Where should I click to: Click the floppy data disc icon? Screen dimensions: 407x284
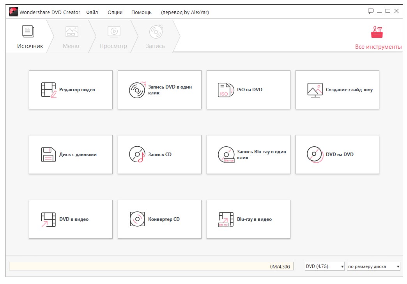coord(48,154)
